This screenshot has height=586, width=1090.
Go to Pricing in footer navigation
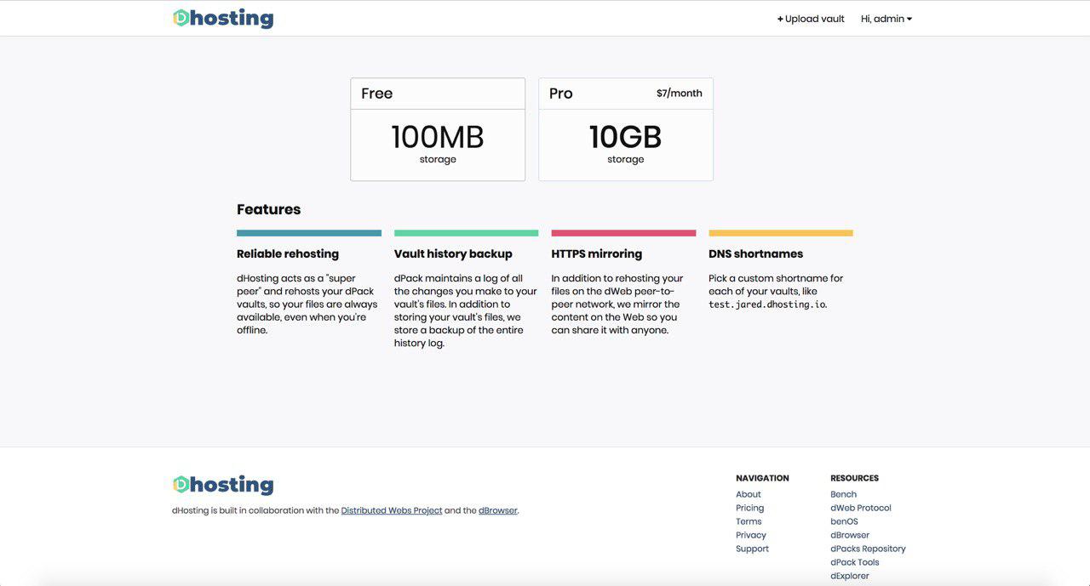(x=750, y=508)
